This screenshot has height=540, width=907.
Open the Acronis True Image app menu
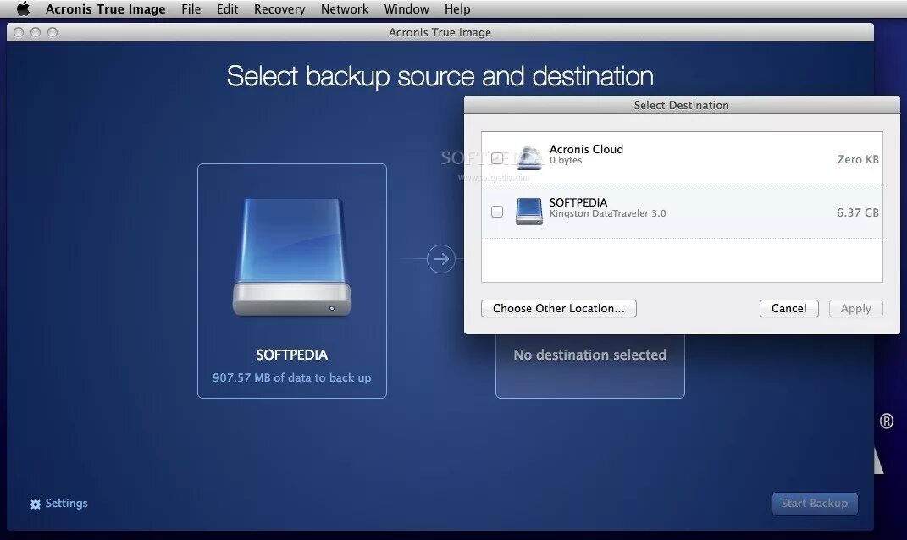pos(105,9)
